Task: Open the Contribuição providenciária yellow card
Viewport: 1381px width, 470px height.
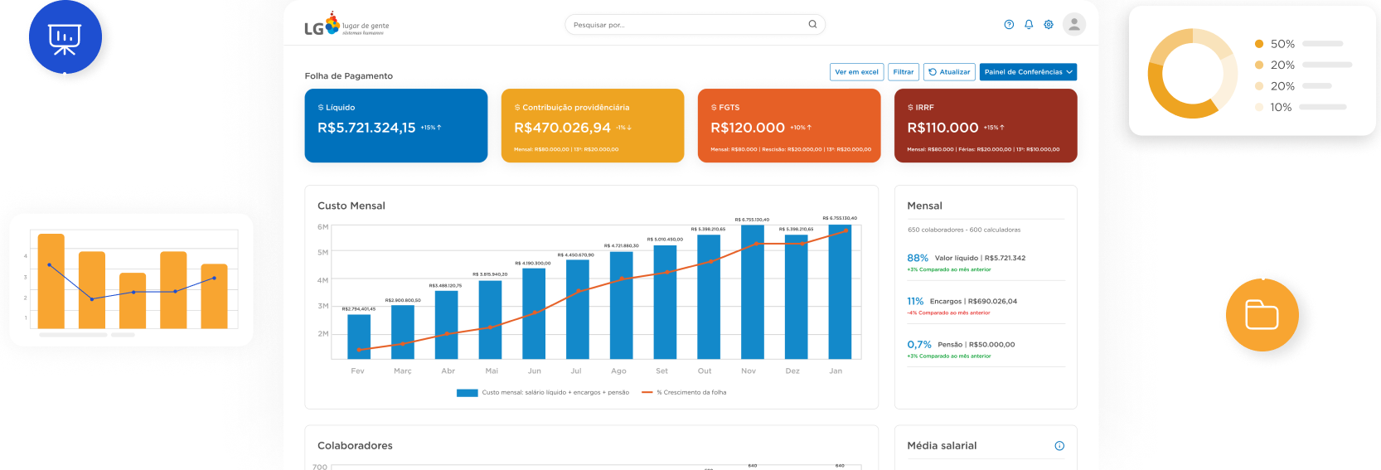Action: (x=593, y=125)
